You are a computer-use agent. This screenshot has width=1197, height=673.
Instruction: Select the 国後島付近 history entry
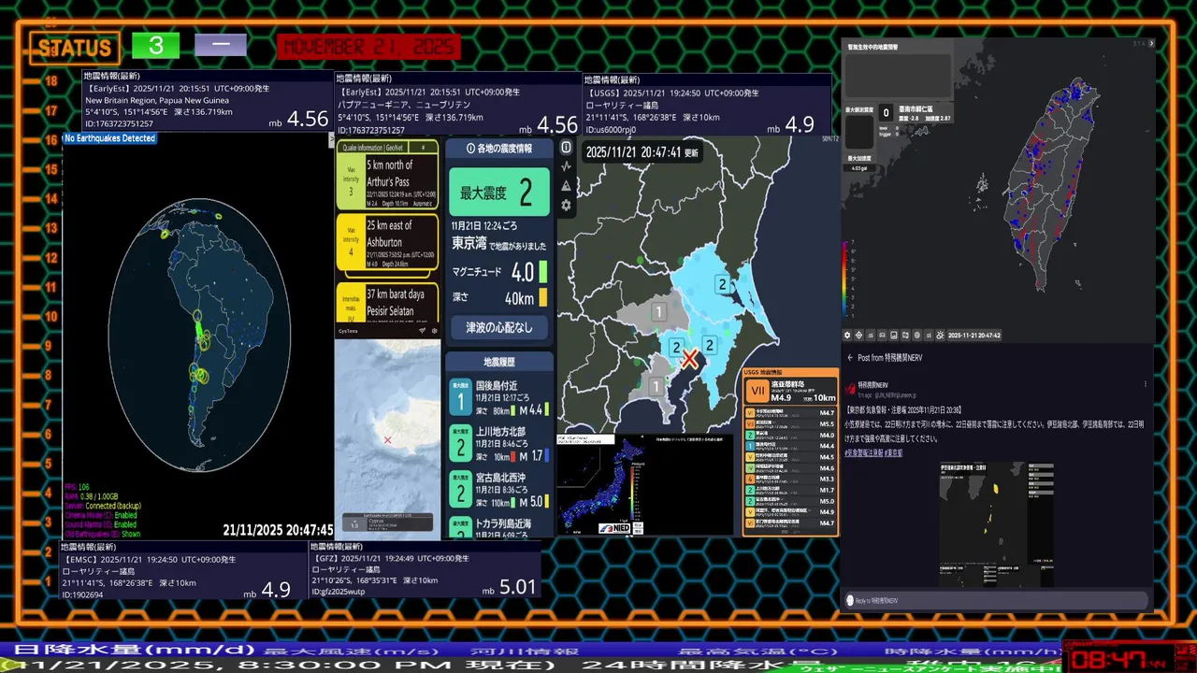[498, 396]
